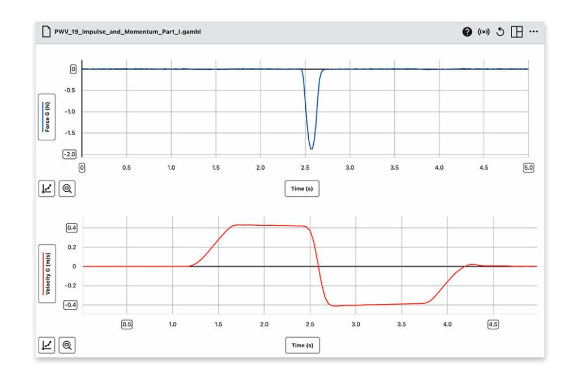Screen dimensions: 580x379
Task: Click Time (s) button under Velocity graph
Action: pos(302,346)
